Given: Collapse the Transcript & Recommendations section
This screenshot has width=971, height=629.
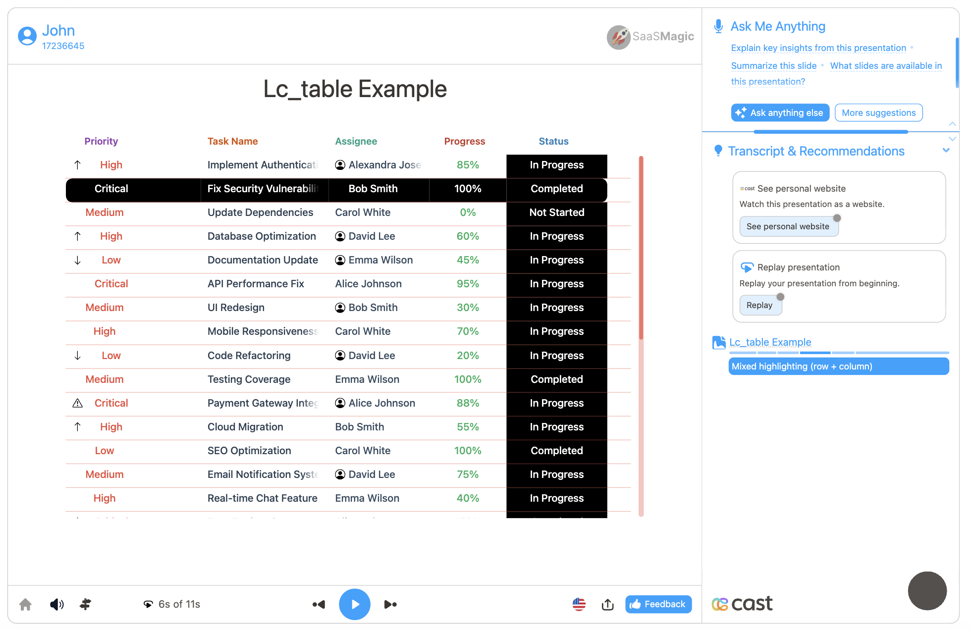Looking at the screenshot, I should click(x=946, y=151).
